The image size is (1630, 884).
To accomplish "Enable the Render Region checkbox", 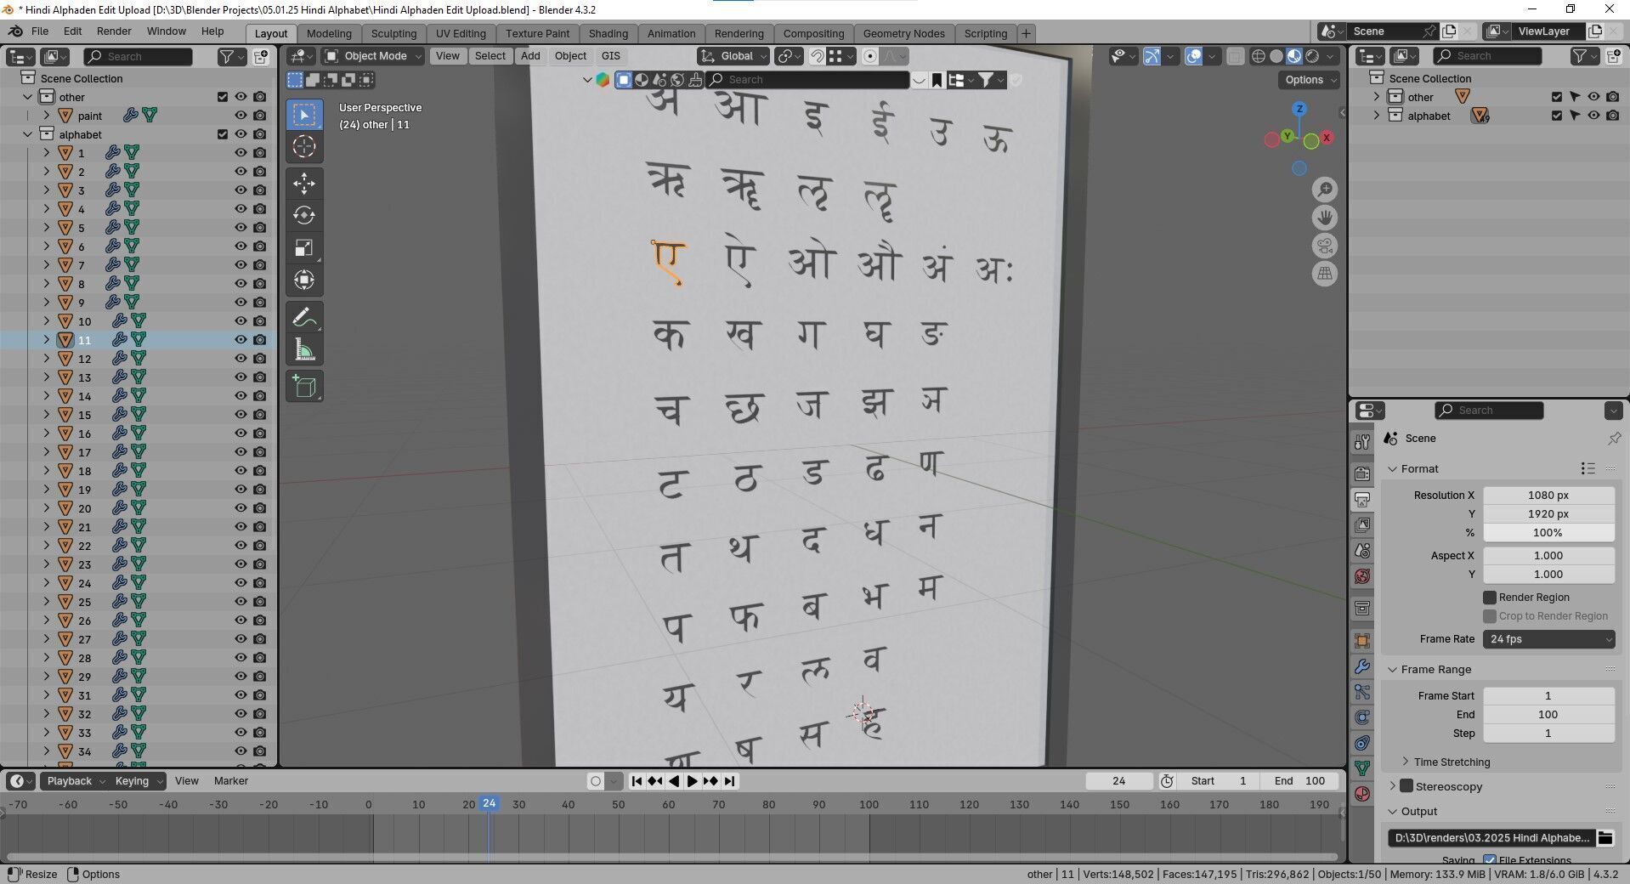I will tap(1490, 598).
